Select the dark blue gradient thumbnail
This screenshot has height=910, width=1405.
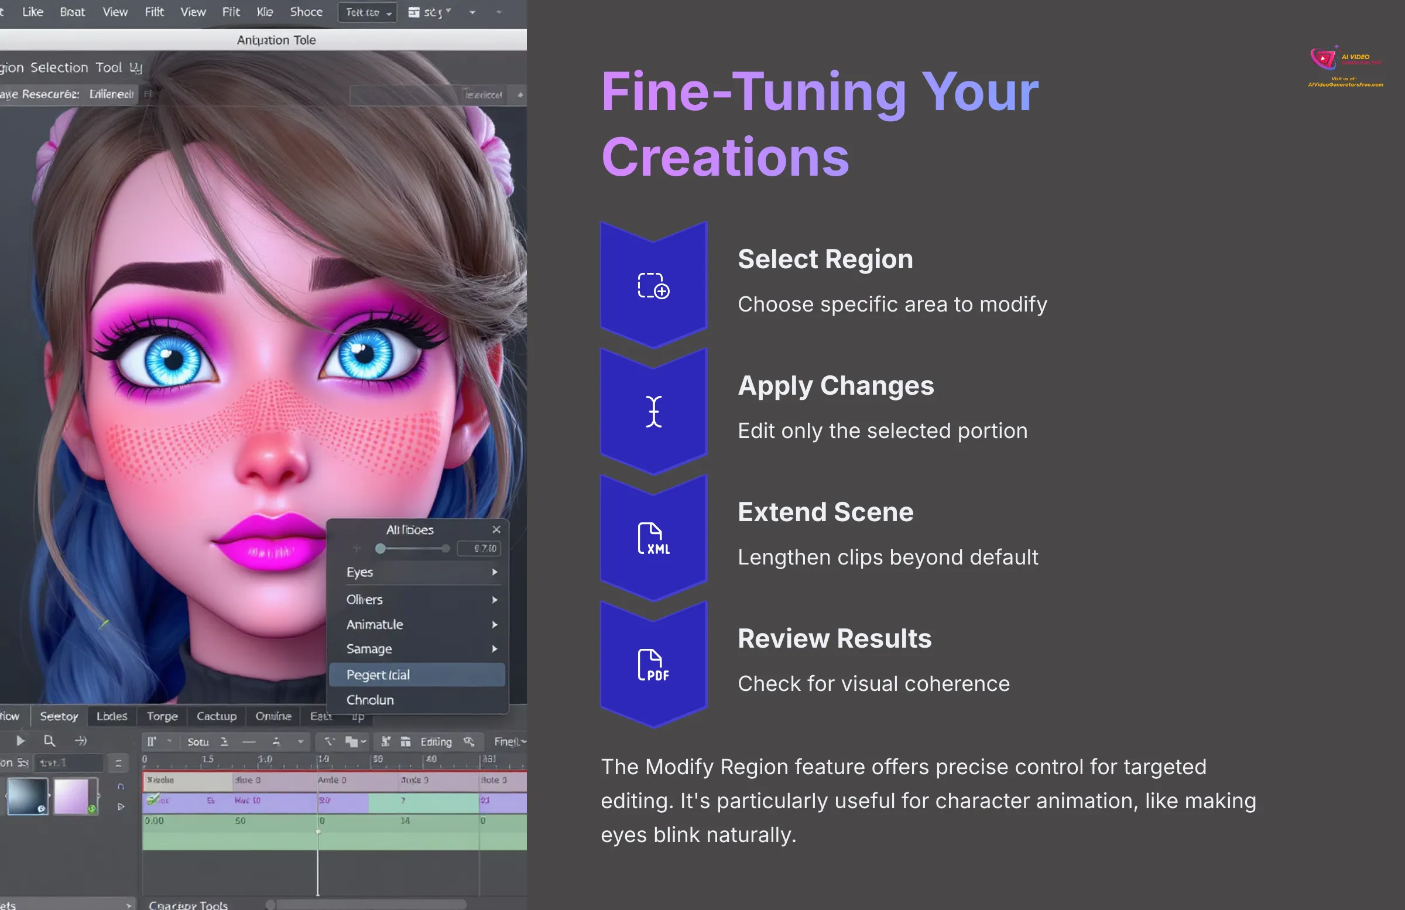26,796
